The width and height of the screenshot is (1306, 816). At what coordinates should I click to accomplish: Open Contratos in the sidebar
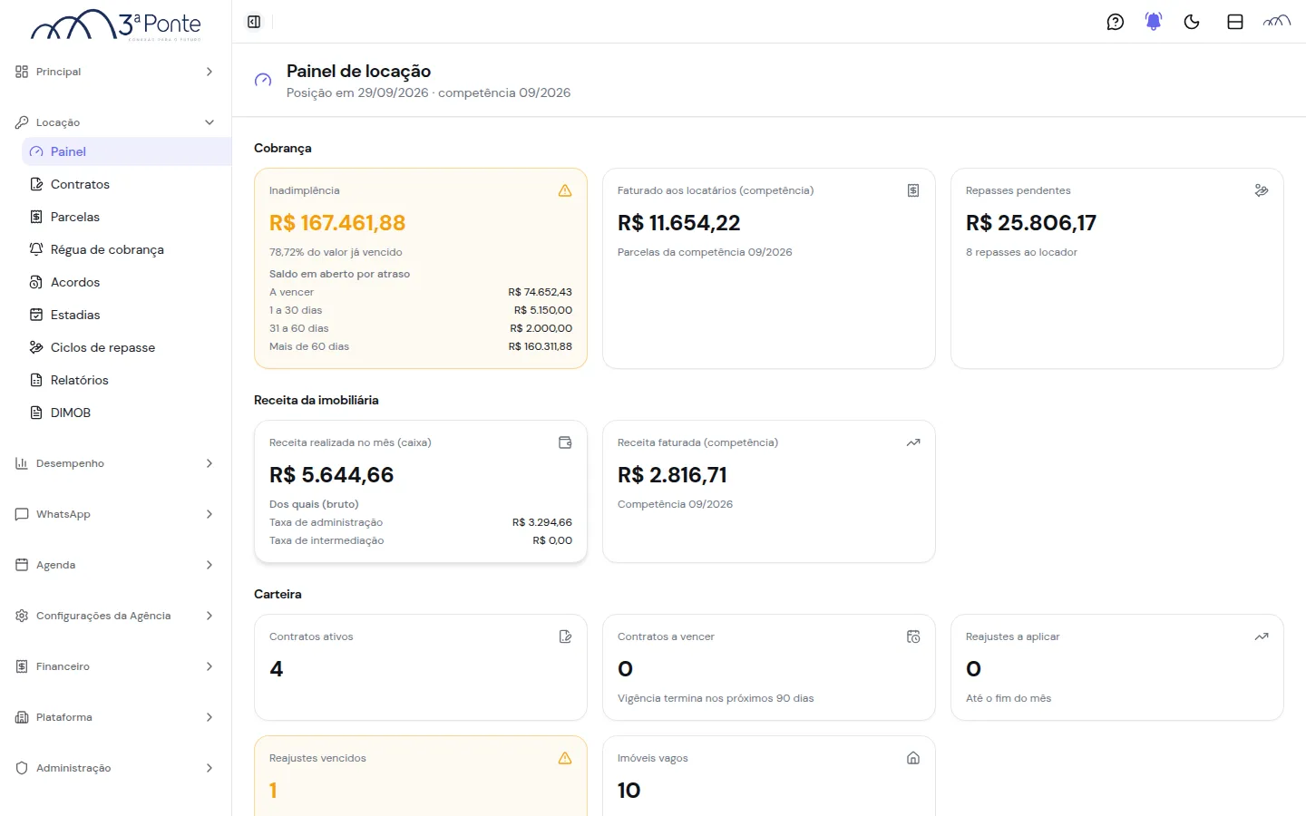(x=126, y=184)
